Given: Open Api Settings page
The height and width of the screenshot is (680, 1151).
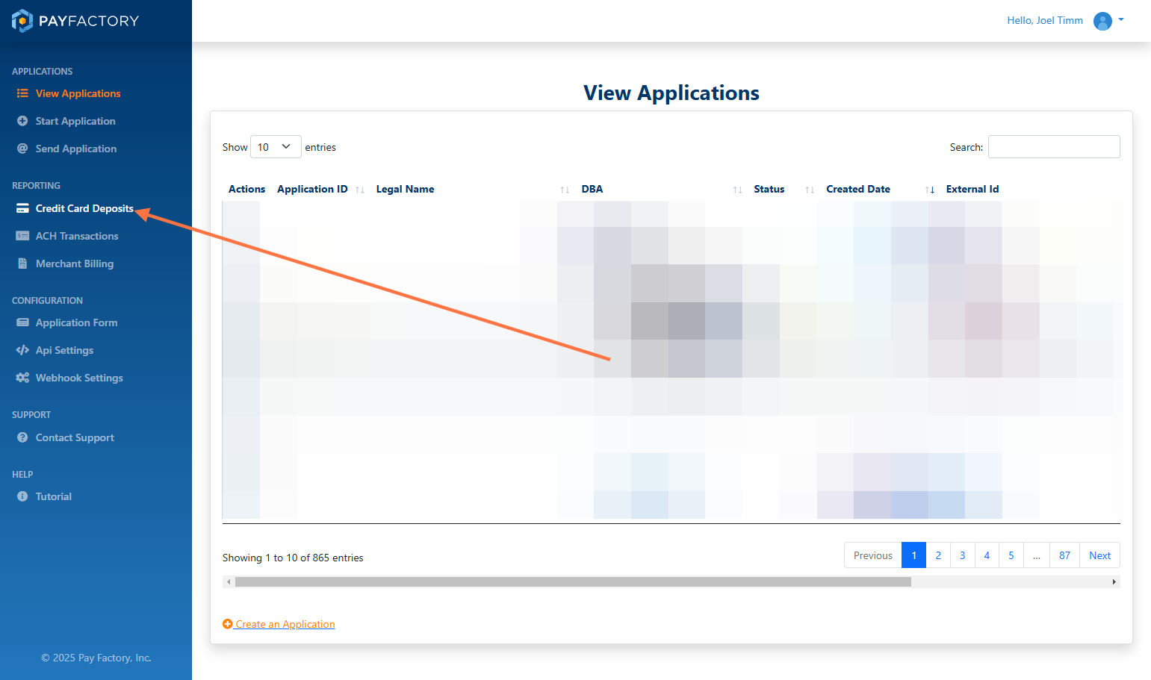Looking at the screenshot, I should [64, 350].
